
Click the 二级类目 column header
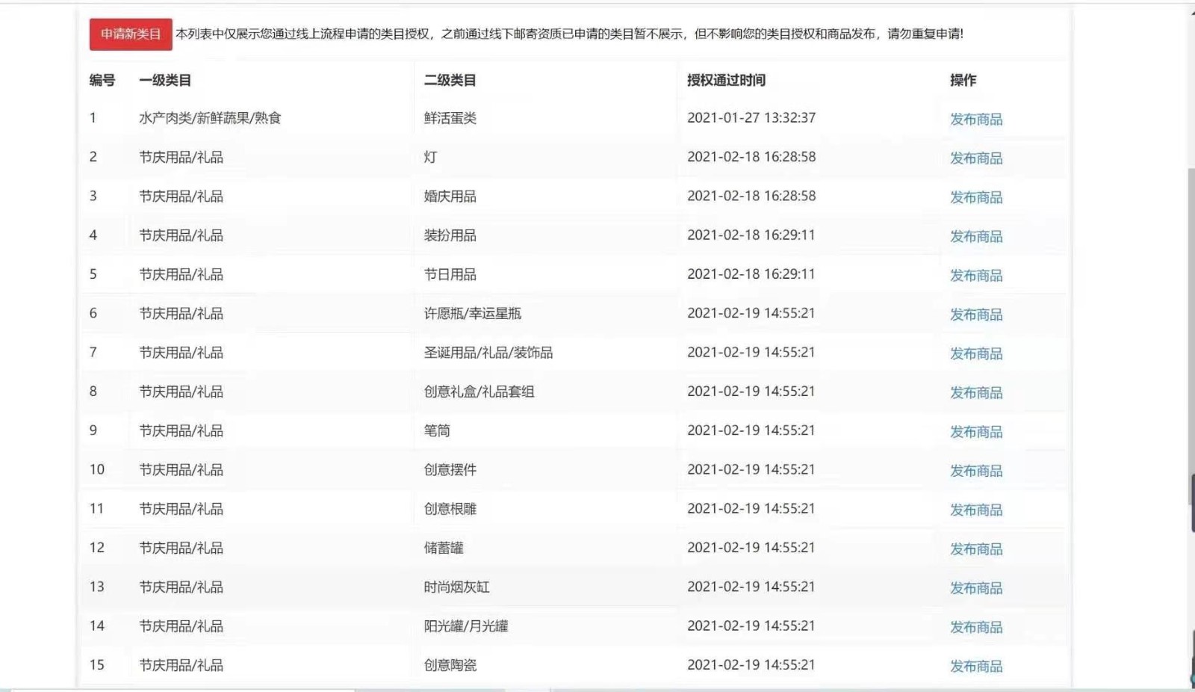pos(450,80)
